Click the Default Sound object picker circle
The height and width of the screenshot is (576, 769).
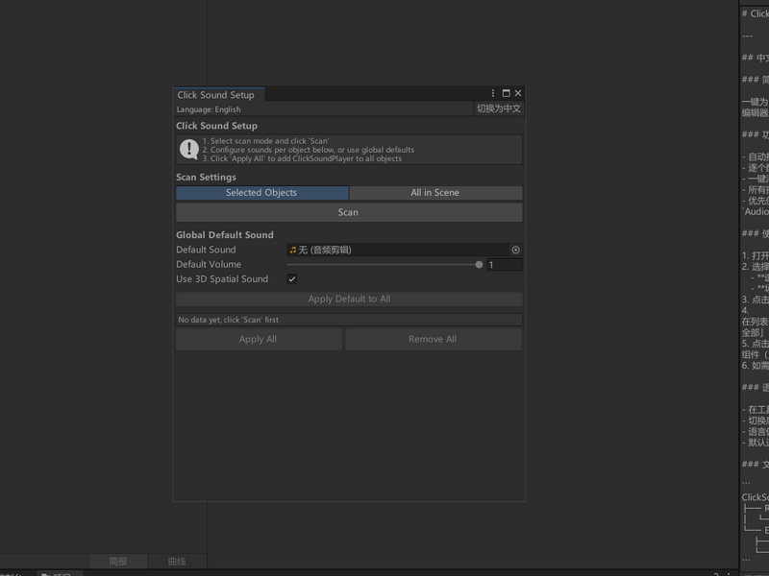(515, 250)
